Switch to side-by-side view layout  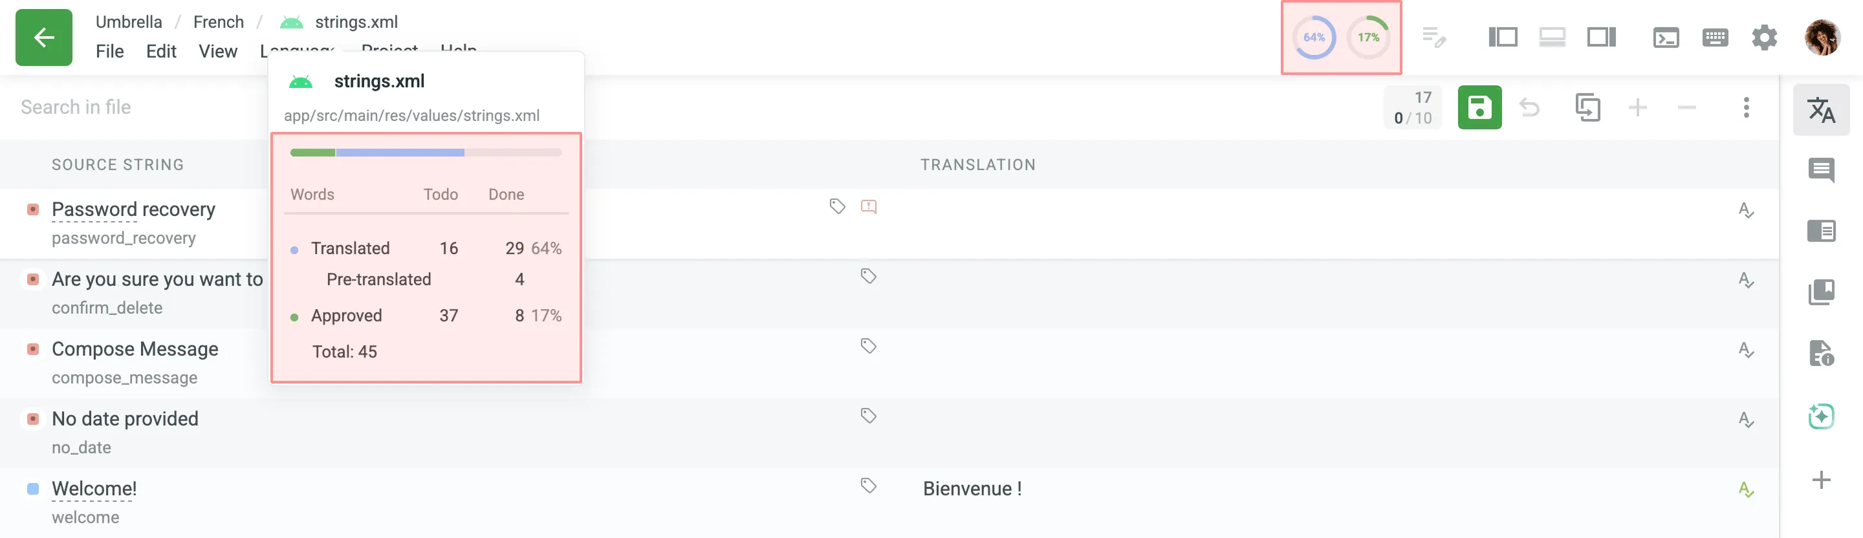tap(1502, 36)
